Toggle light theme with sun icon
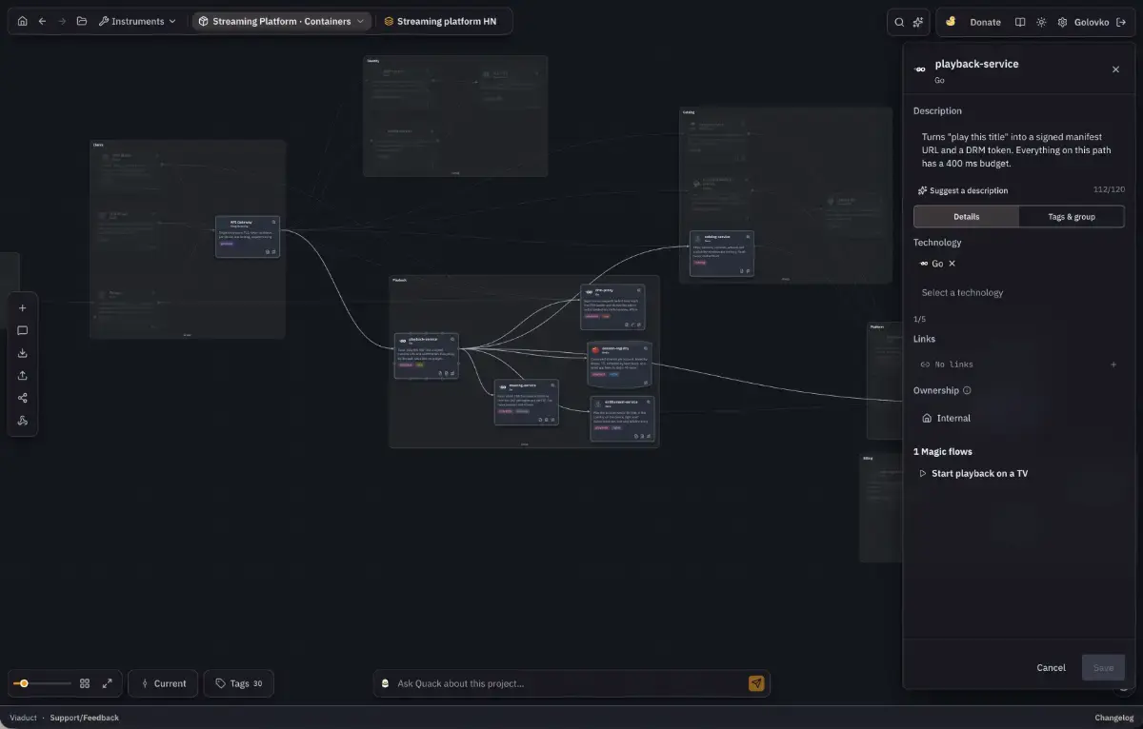 (1041, 22)
